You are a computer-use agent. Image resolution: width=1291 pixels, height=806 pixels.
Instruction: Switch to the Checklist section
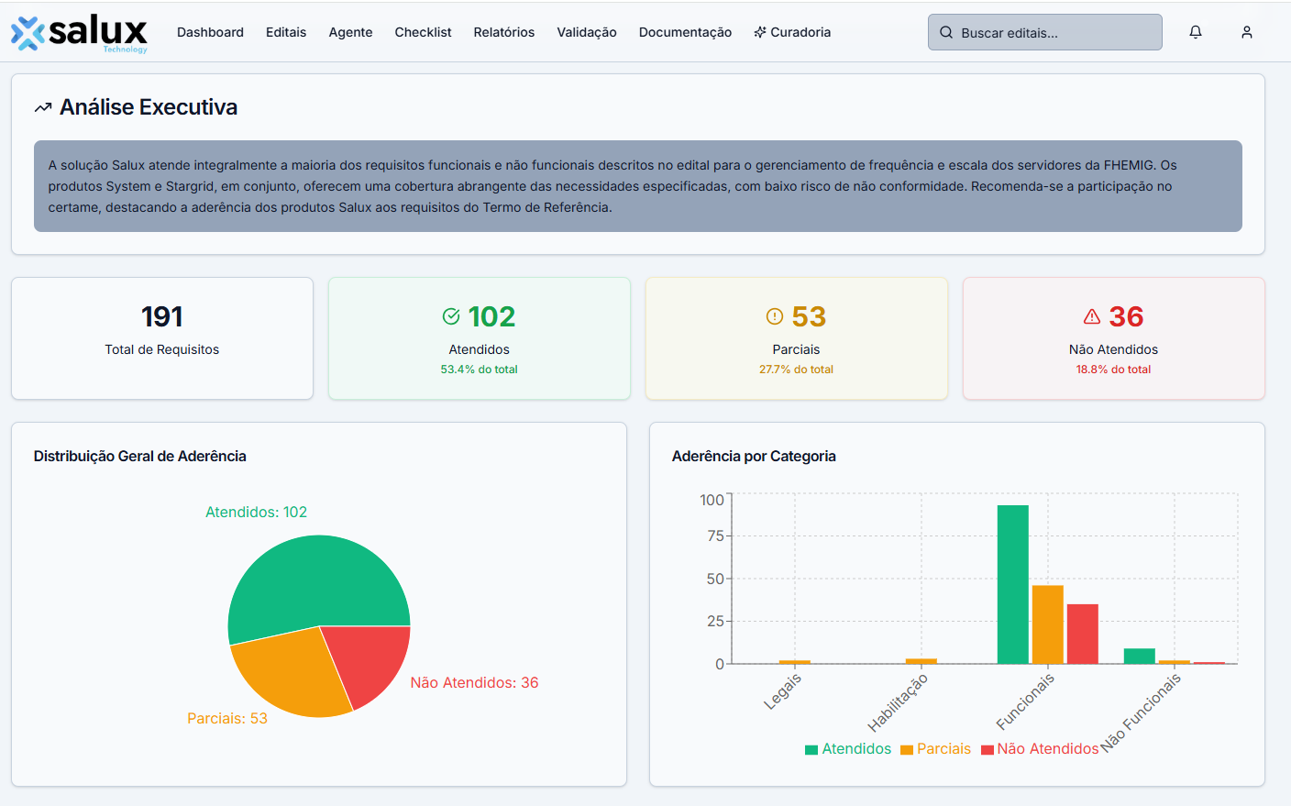pos(423,32)
